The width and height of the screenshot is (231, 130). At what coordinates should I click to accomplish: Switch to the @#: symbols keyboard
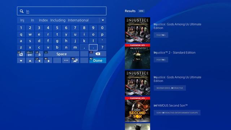pos(30,54)
